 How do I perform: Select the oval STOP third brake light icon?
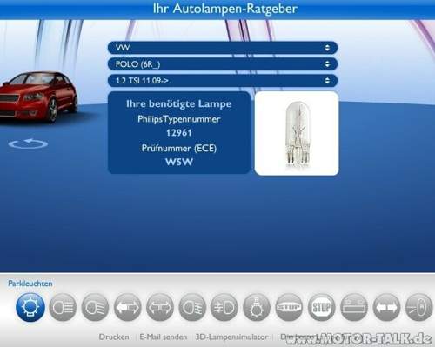coord(289,307)
